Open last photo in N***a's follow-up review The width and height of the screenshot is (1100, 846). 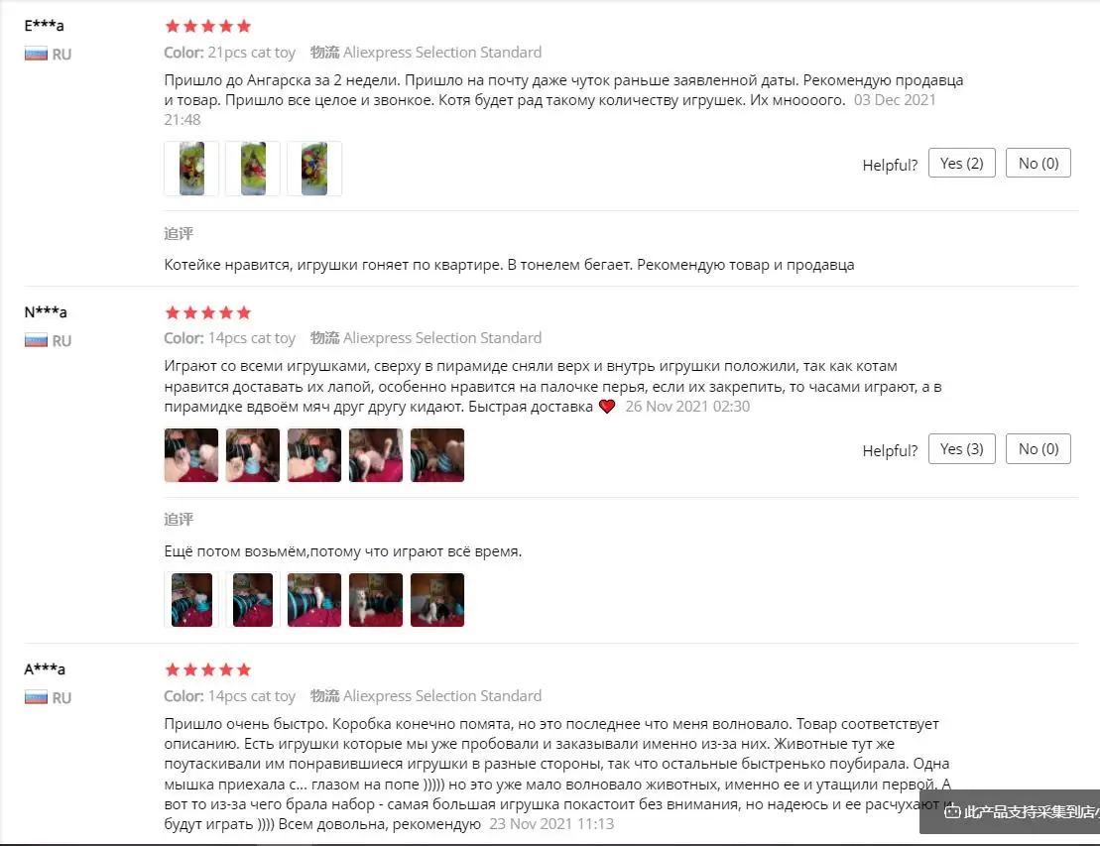tap(437, 600)
